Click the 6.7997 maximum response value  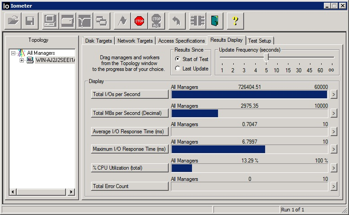tap(249, 142)
